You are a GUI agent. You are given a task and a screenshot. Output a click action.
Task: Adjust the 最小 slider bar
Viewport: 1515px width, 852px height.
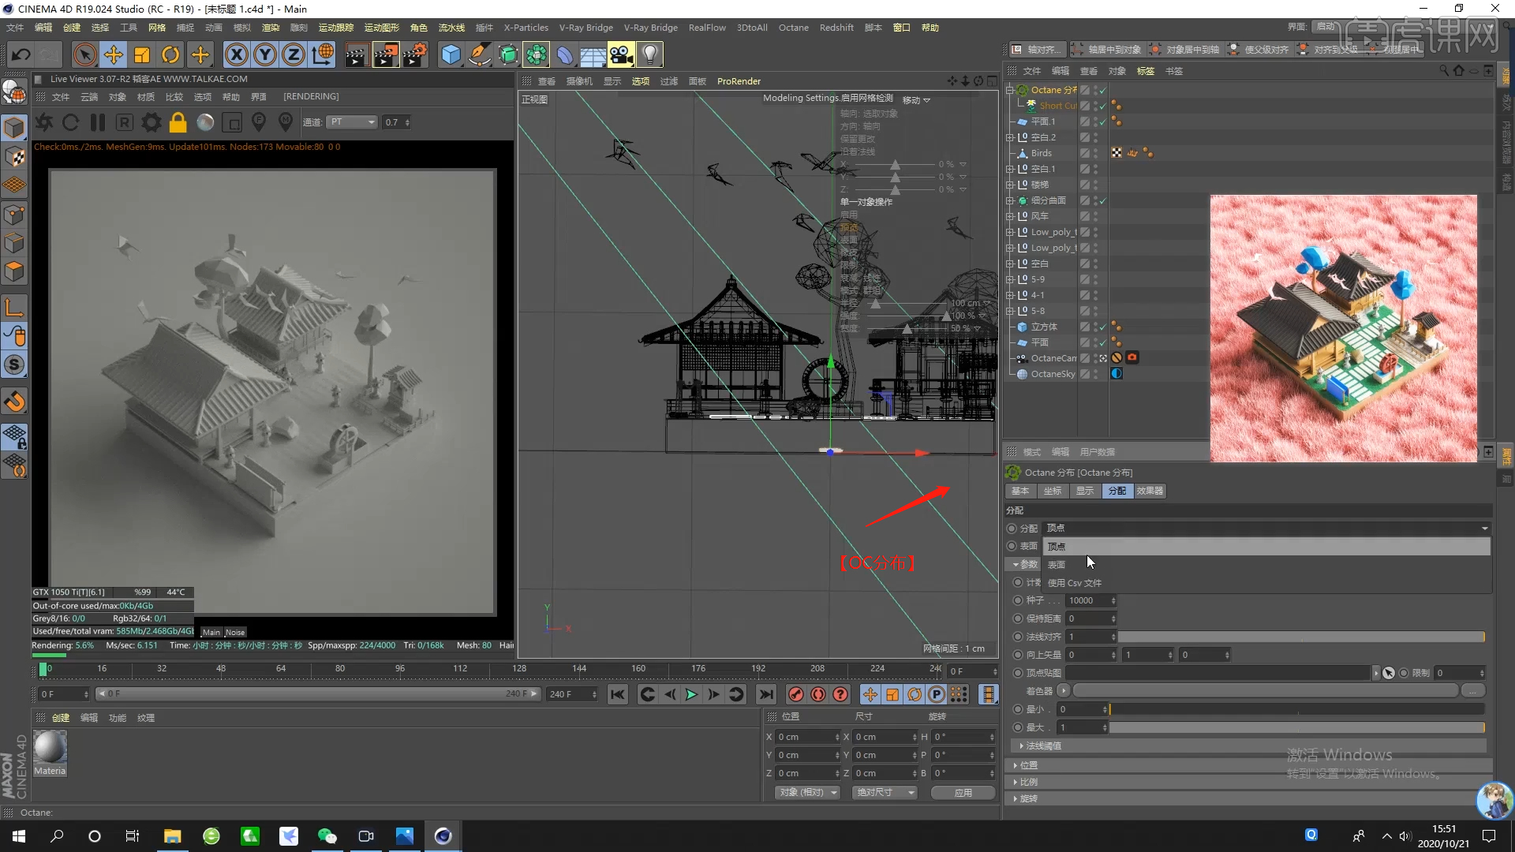pyautogui.click(x=1296, y=709)
